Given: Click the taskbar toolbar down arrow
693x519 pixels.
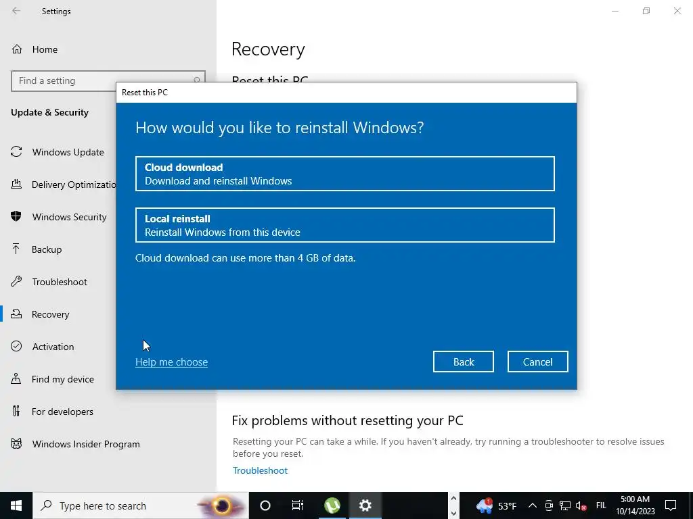Looking at the screenshot, I should click(453, 514).
